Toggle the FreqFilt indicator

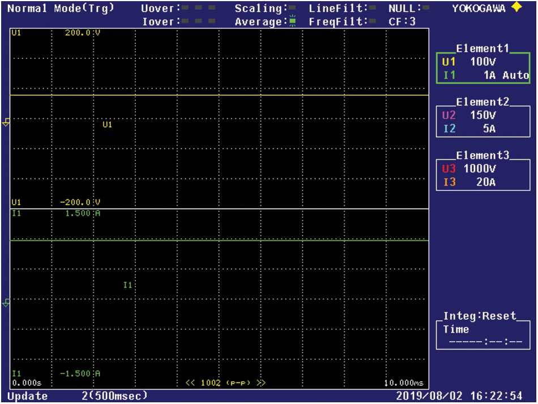[373, 22]
